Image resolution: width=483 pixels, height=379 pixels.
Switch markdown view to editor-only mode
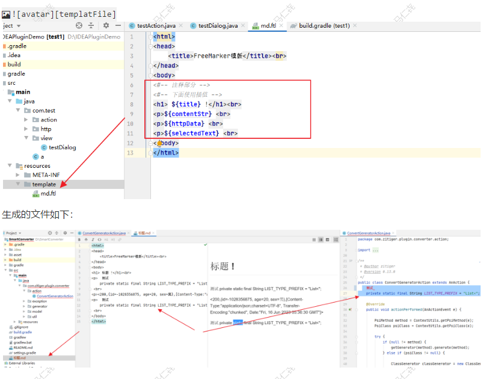point(314,239)
